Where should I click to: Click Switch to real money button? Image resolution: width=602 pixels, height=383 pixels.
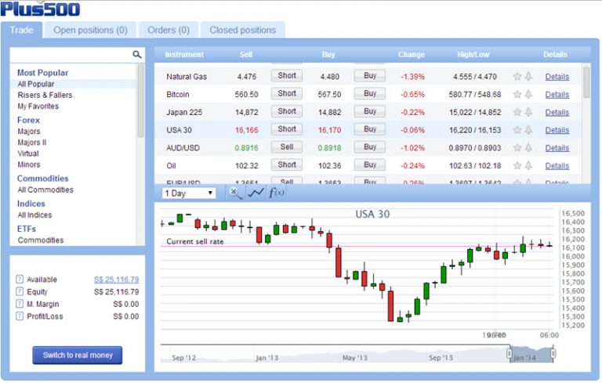[78, 355]
